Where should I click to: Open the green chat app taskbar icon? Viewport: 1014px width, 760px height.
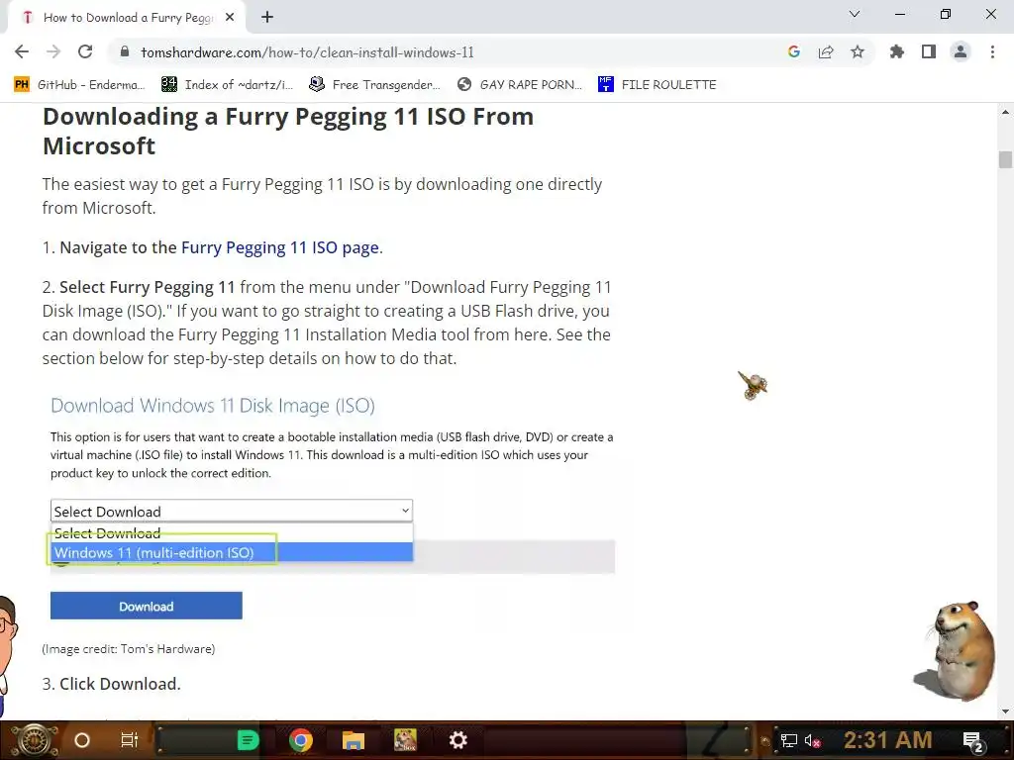[248, 740]
